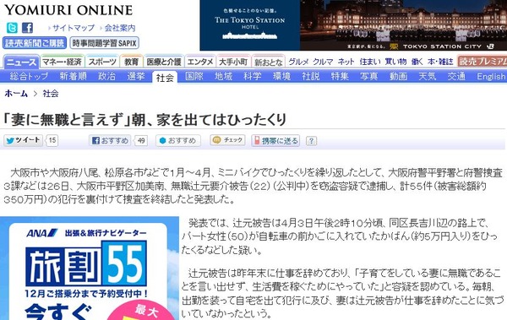Open 本・雑誌 link

coord(440,62)
